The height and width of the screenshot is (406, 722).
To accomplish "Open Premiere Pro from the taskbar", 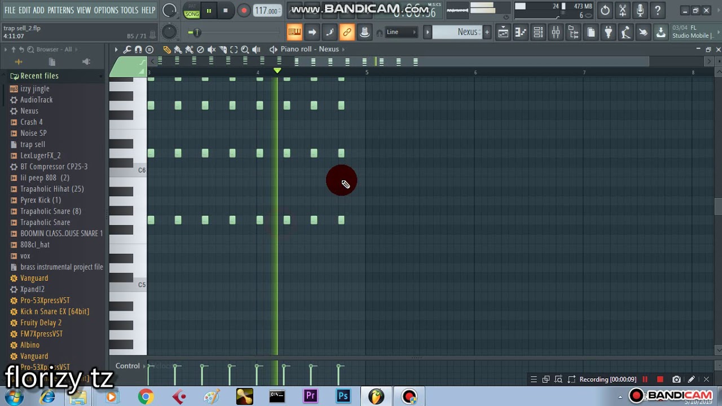I will pos(310,396).
